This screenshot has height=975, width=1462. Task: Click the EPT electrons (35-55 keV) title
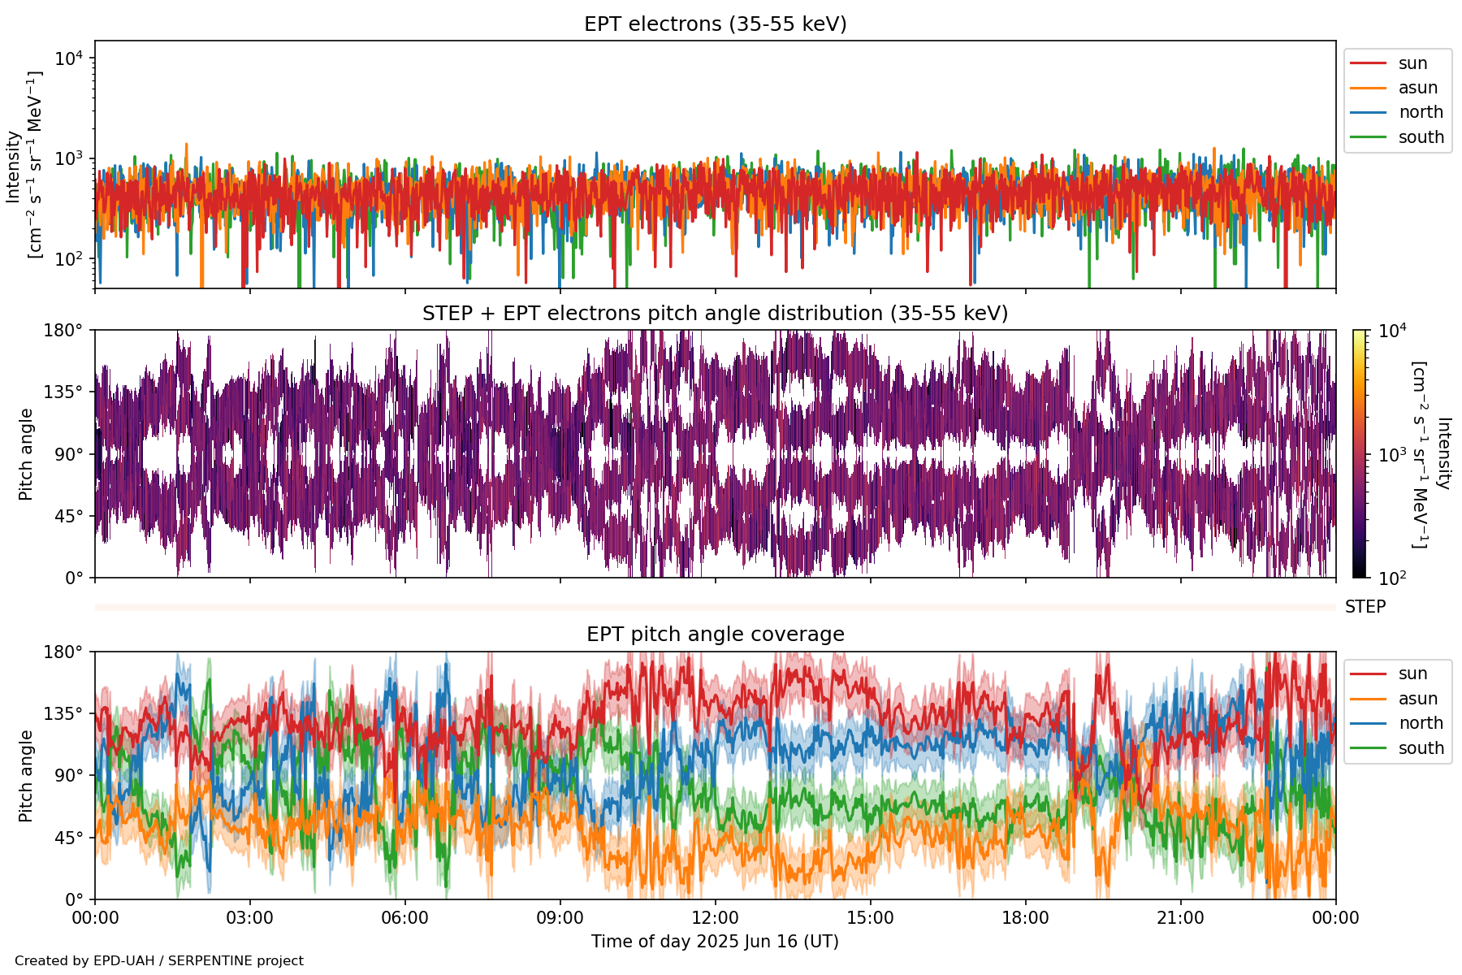click(x=715, y=24)
